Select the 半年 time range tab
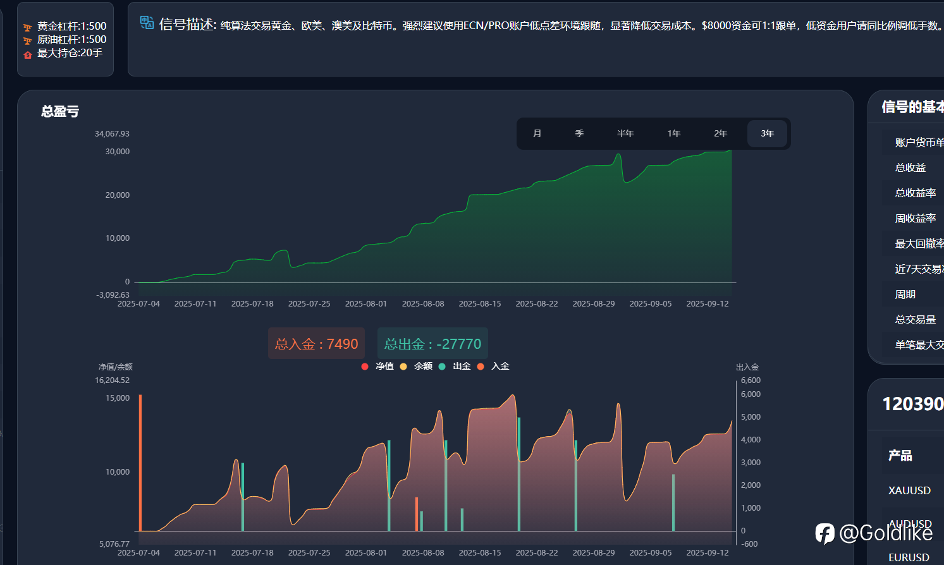This screenshot has width=944, height=565. coord(625,133)
